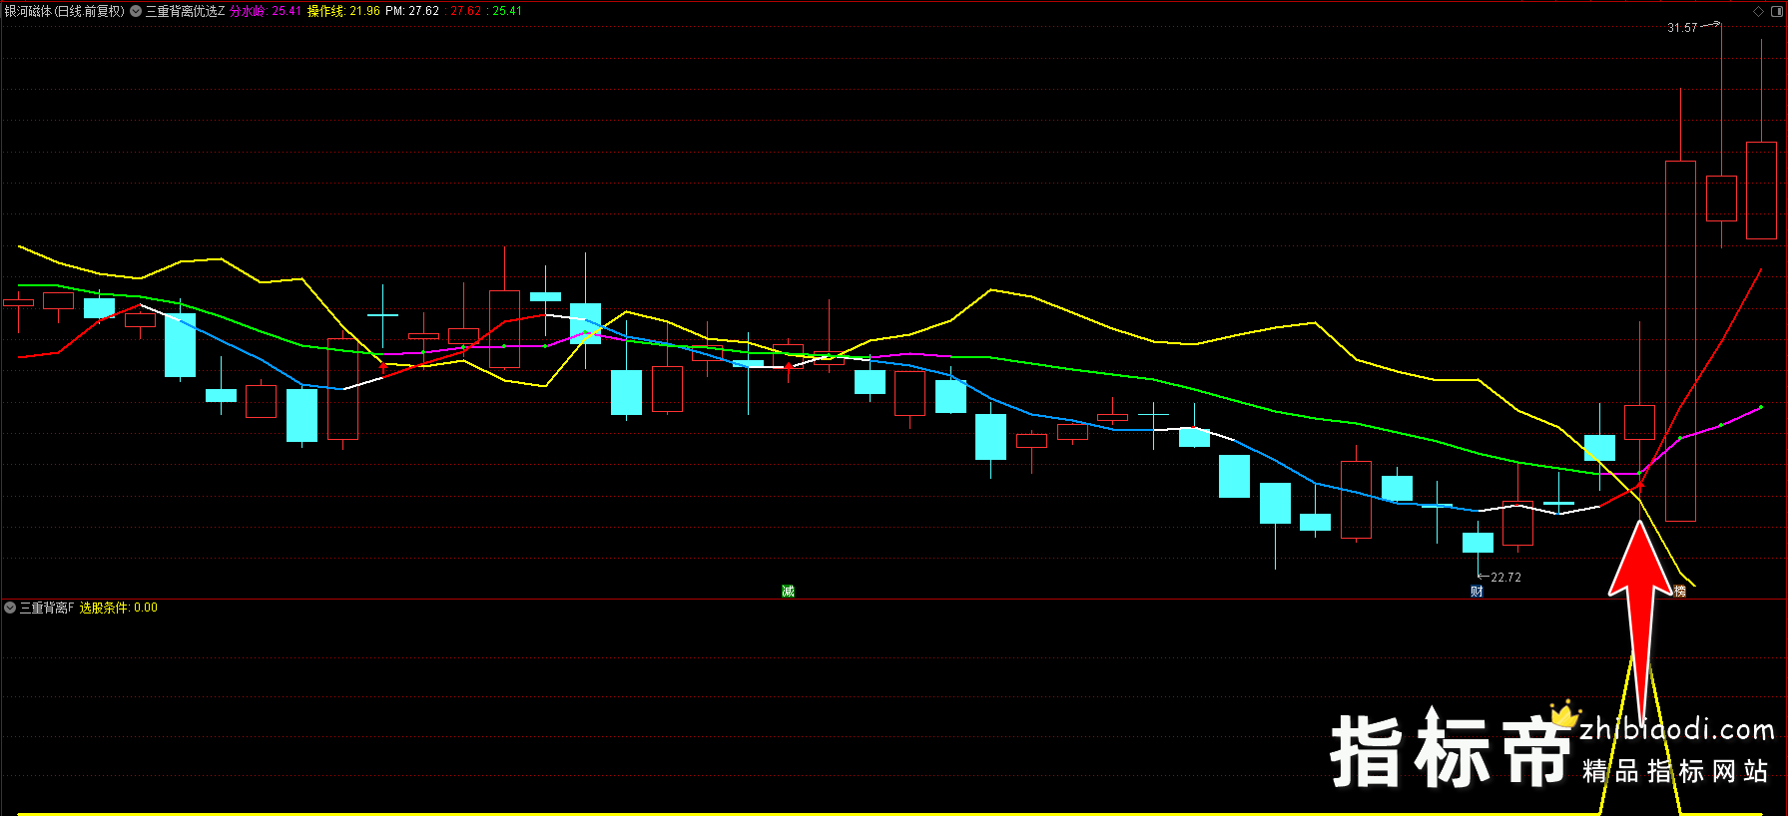Click the indicator name 三重背离优选Z
This screenshot has height=816, width=1788.
(x=186, y=11)
